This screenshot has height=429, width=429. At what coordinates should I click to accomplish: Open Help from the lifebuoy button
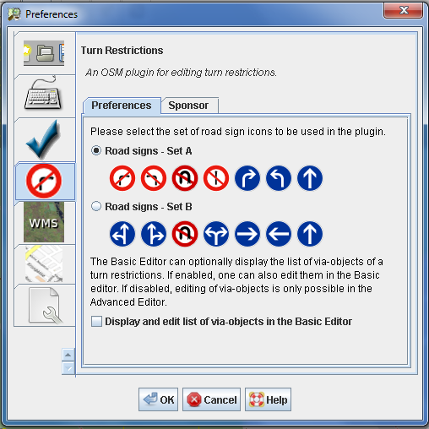268,399
